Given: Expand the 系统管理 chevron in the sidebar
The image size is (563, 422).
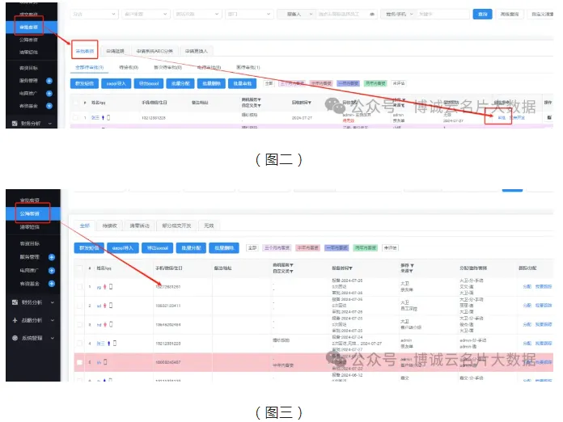Looking at the screenshot, I should [x=53, y=338].
